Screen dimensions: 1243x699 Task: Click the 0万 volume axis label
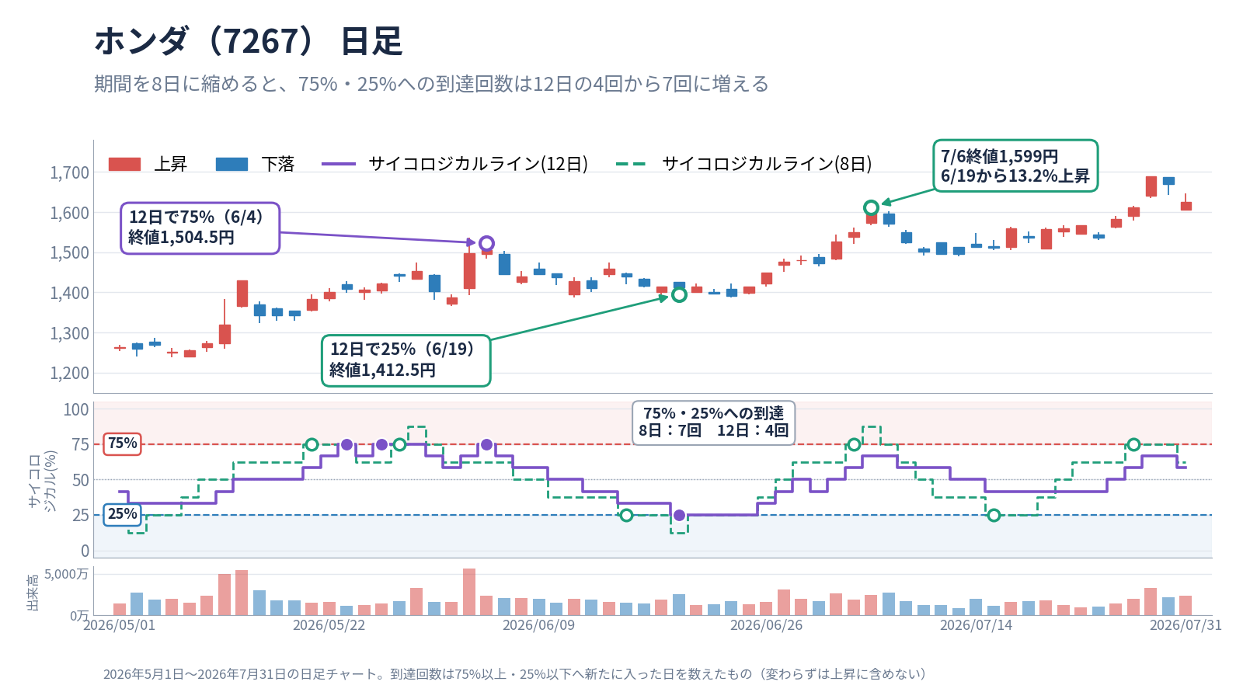coord(79,615)
